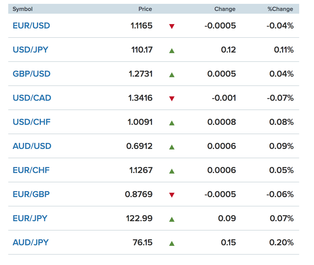
Task: Click the Symbol column header
Action: click(23, 9)
